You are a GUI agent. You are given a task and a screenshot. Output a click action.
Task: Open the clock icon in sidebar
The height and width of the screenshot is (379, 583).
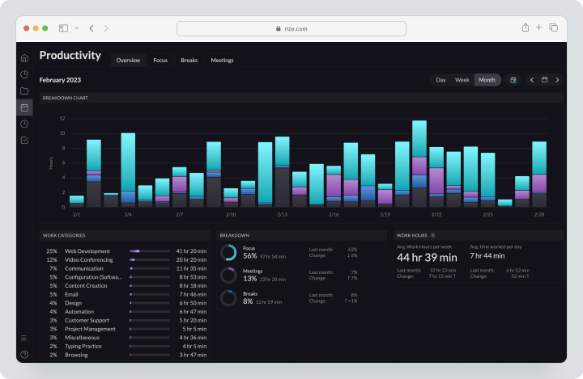point(24,124)
